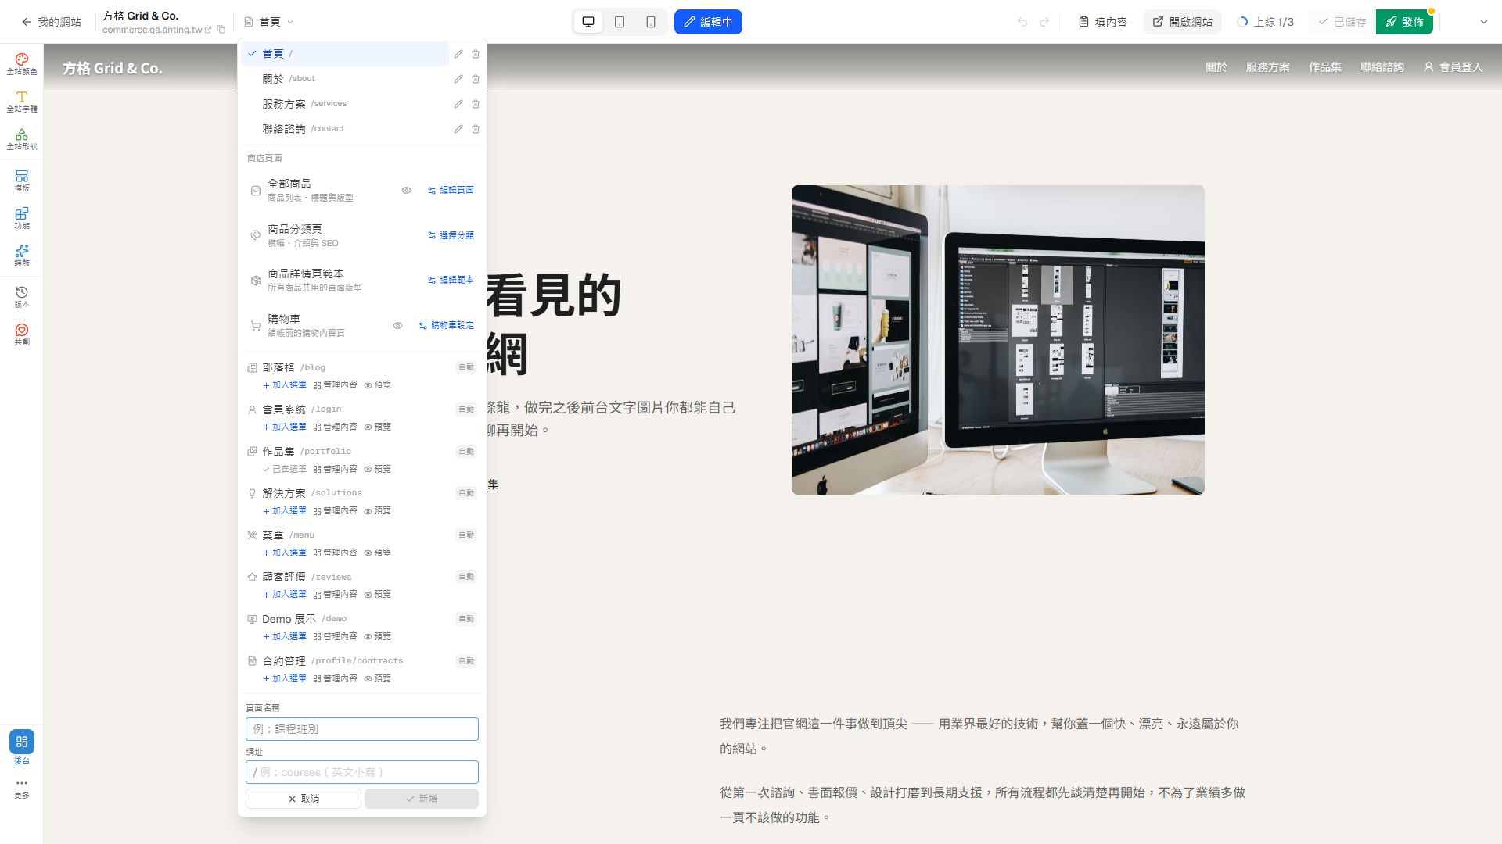
Task: Copy the site URL with copy icon
Action: coord(221,30)
